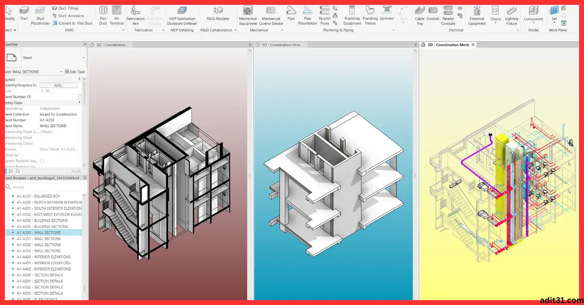This screenshot has height=305, width=584.
Task: Click the Sheet Name value WALL SECTIONS
Action: point(53,126)
